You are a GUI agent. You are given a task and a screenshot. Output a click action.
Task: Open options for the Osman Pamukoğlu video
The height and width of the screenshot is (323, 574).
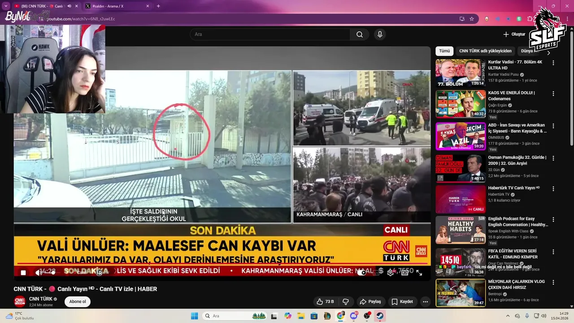[x=553, y=158]
